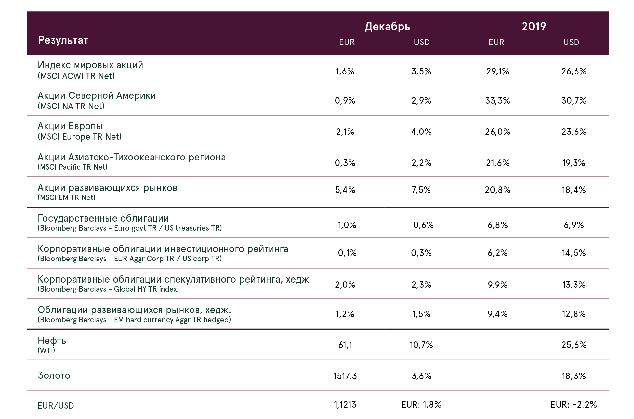Click EUR/USD rate value 1,1213
This screenshot has width=634, height=419.
tap(345, 405)
